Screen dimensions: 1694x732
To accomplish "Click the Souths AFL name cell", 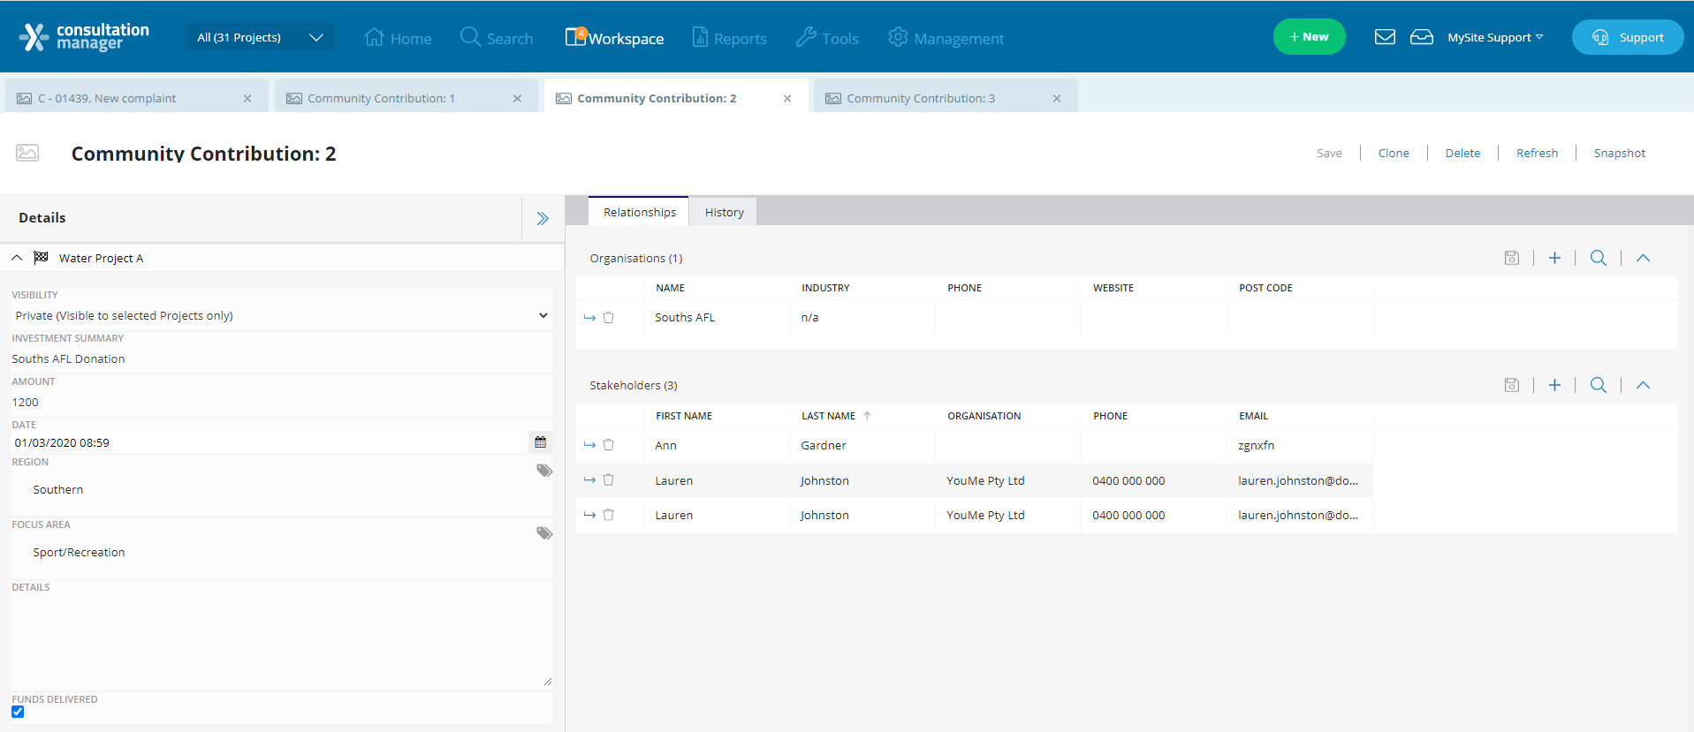I will click(x=717, y=317).
